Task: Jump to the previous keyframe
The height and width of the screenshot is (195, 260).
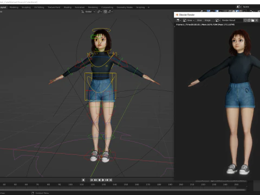Action: pos(95,180)
